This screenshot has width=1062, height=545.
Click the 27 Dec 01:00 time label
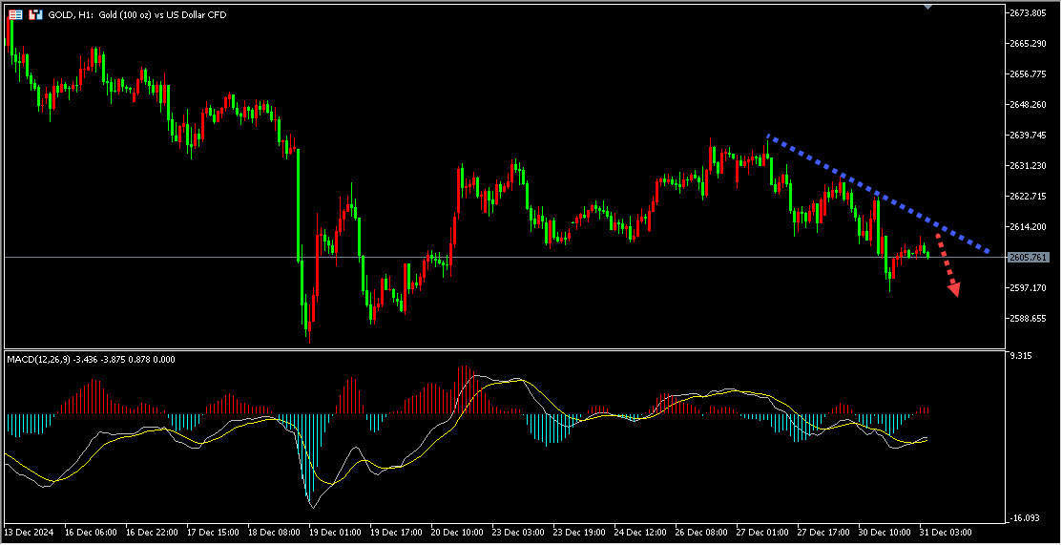tap(763, 533)
